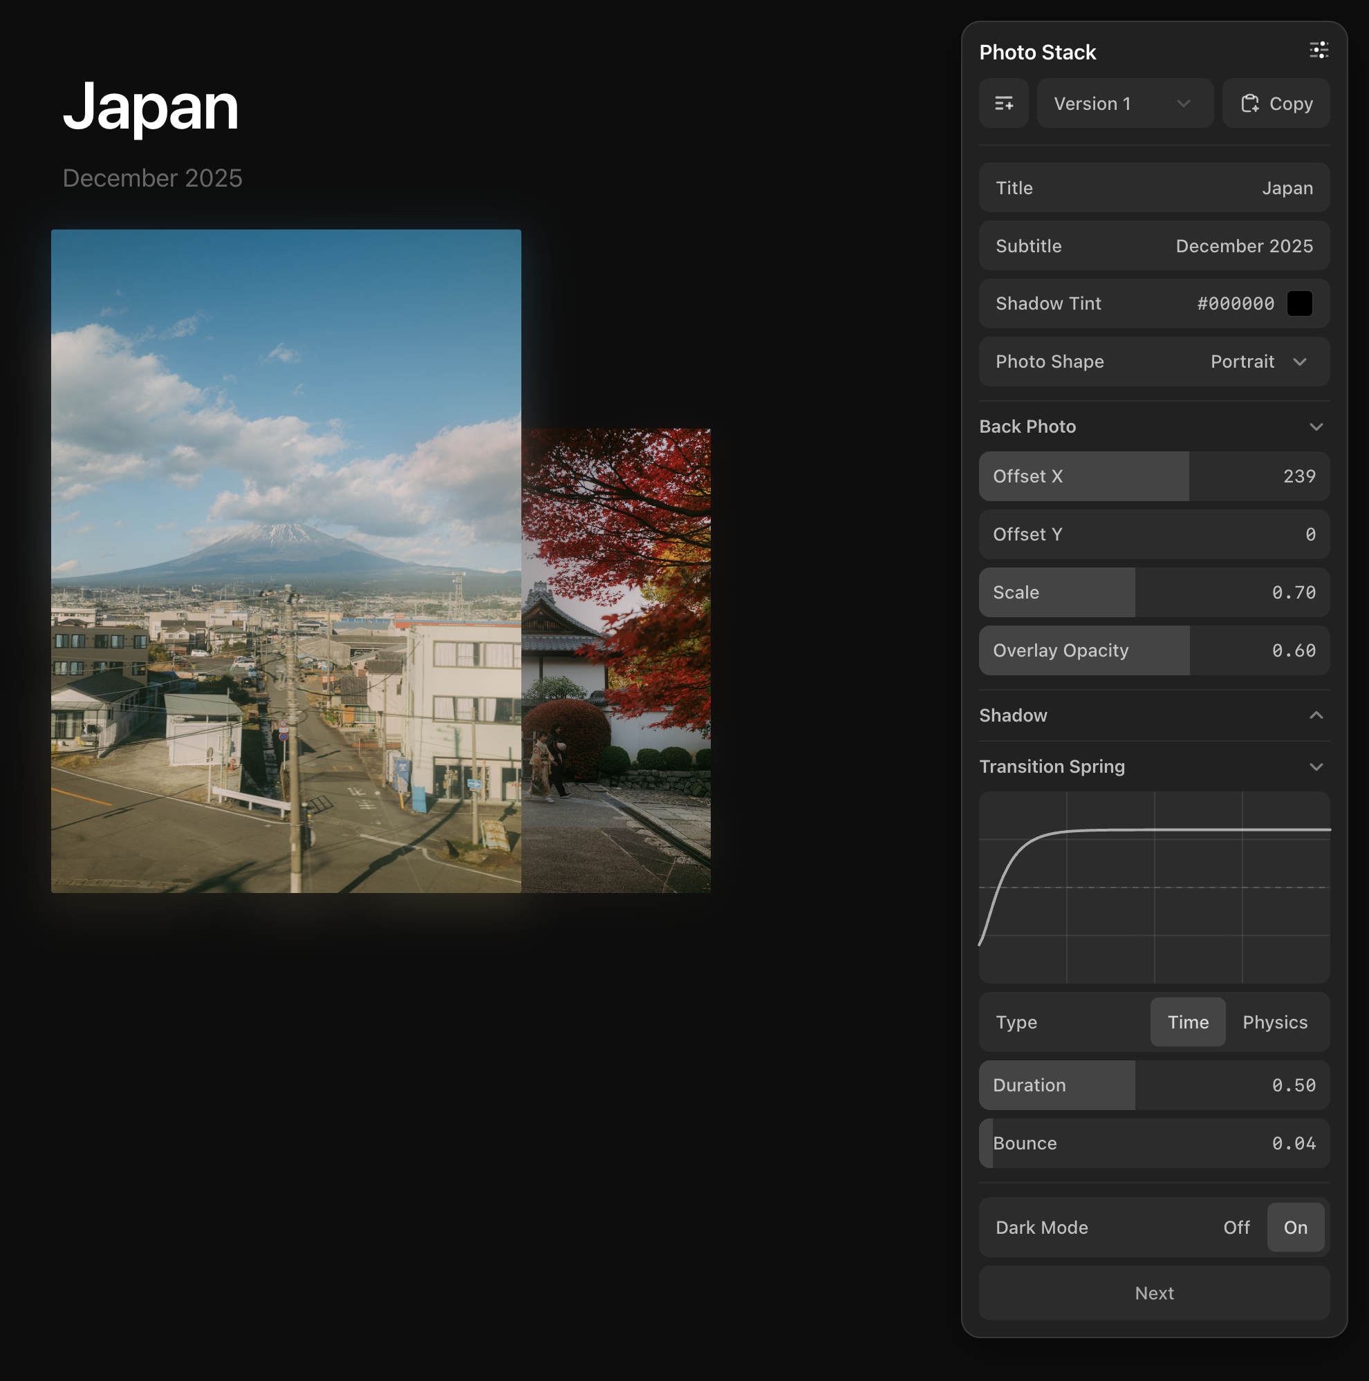Select Time spring type
1369x1381 pixels.
pos(1187,1022)
